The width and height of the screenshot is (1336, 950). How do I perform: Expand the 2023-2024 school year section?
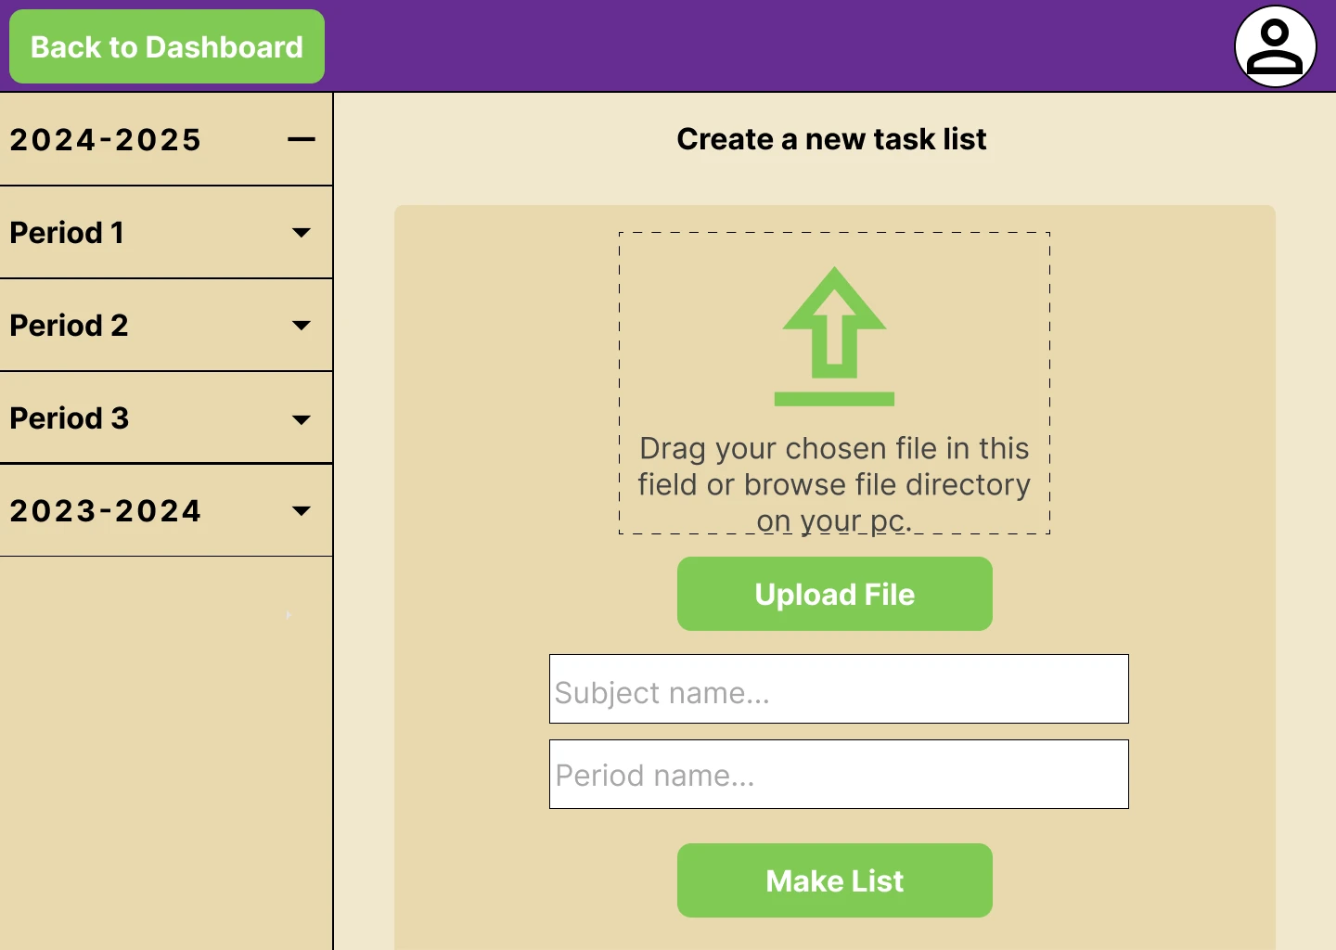pyautogui.click(x=301, y=511)
